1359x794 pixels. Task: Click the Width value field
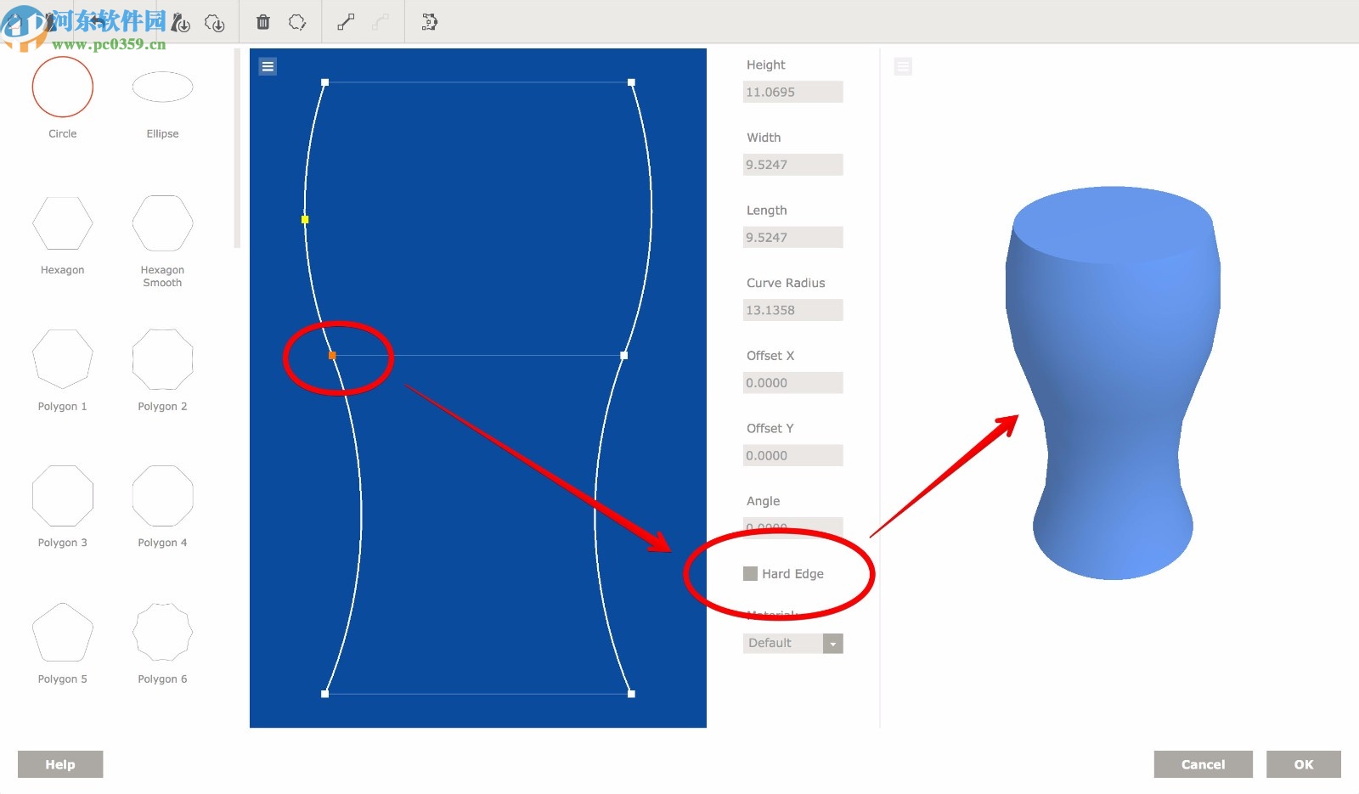(x=792, y=164)
